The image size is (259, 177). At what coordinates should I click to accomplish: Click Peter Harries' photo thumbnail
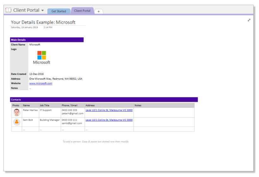click(17, 113)
